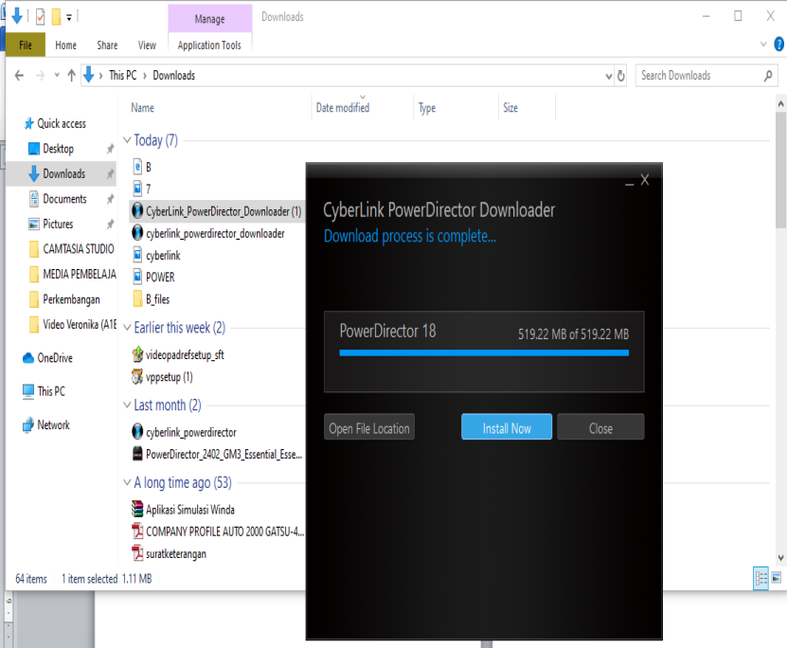
Task: Open the Home ribbon tab
Action: tap(65, 45)
